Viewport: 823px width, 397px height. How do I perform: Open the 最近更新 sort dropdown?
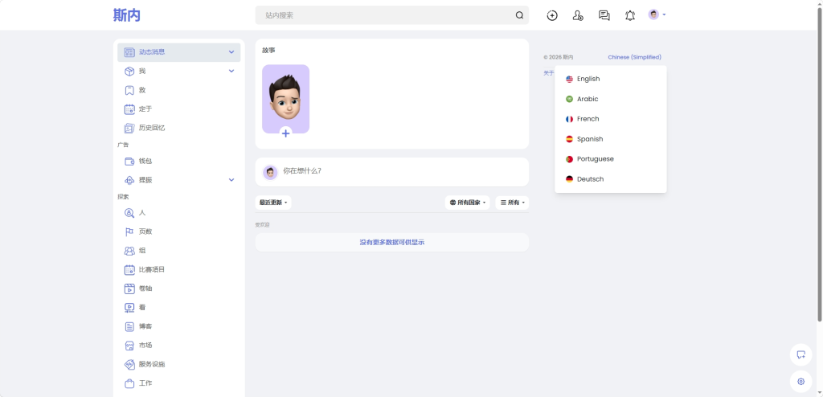pyautogui.click(x=273, y=203)
